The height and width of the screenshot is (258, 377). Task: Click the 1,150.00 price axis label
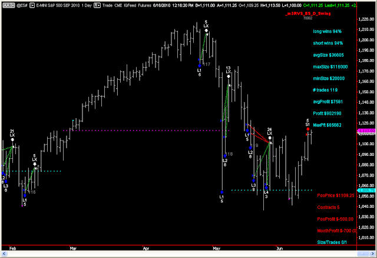pos(366,92)
